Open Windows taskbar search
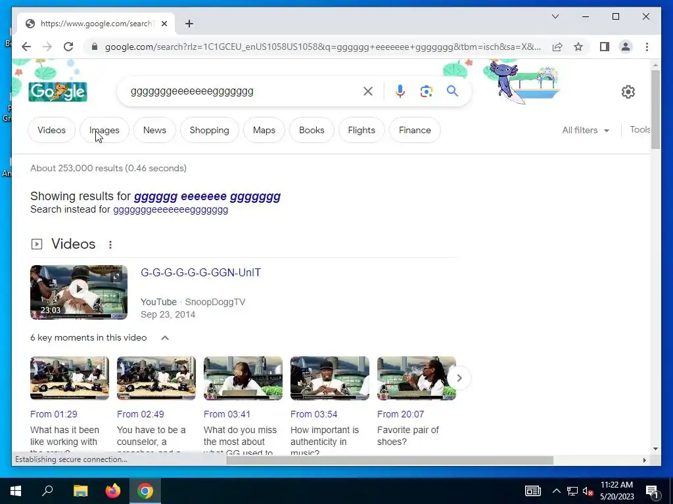 click(x=47, y=491)
